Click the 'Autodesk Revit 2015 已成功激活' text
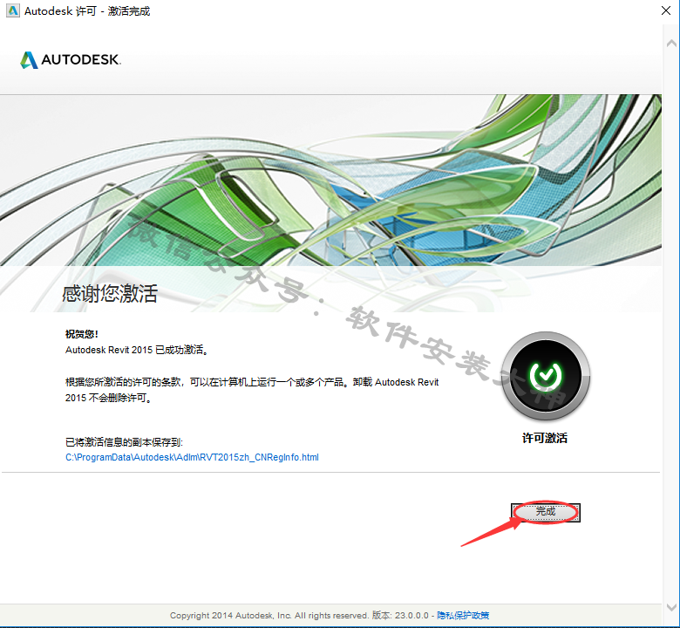Screen dimensions: 680x628 [137, 350]
